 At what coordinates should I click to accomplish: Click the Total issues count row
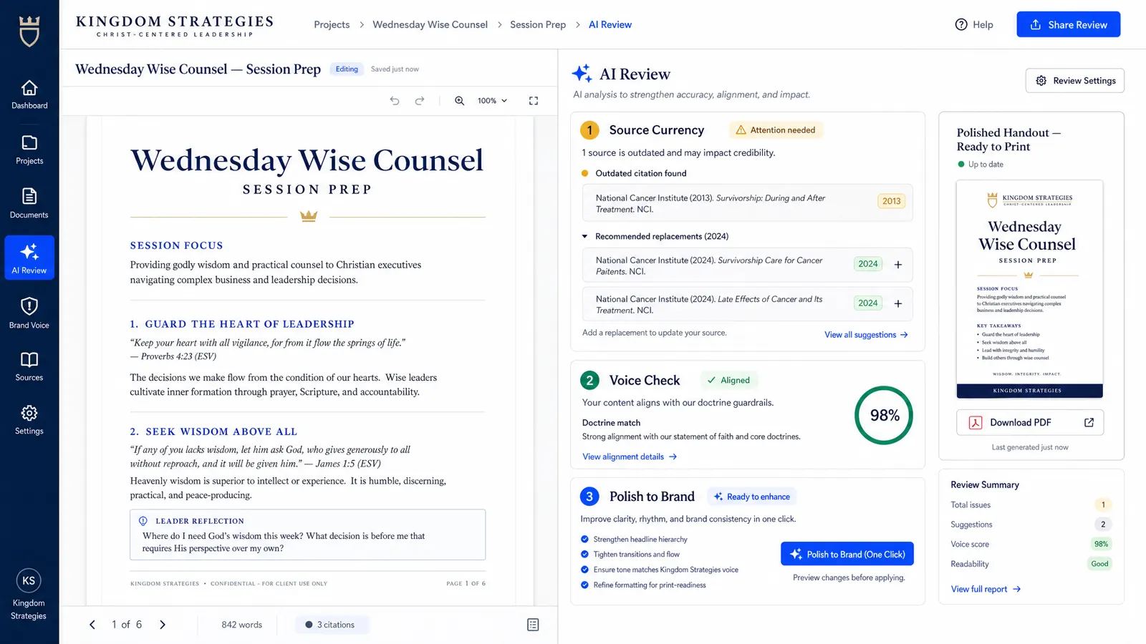click(x=1031, y=504)
